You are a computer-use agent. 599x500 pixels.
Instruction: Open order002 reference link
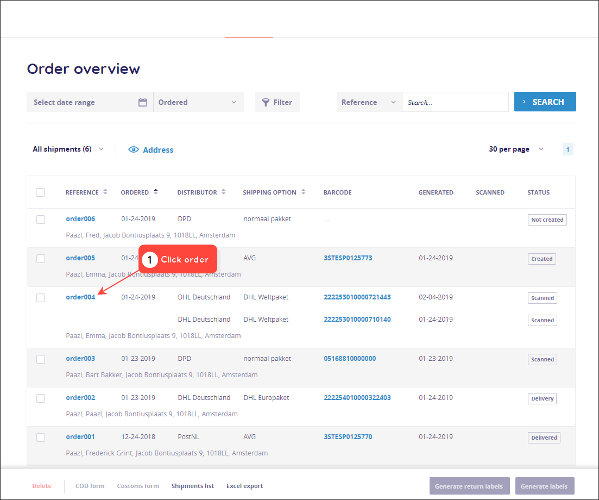(x=80, y=397)
